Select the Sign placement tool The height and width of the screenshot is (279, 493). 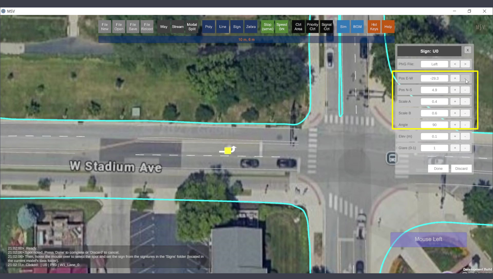click(x=236, y=27)
